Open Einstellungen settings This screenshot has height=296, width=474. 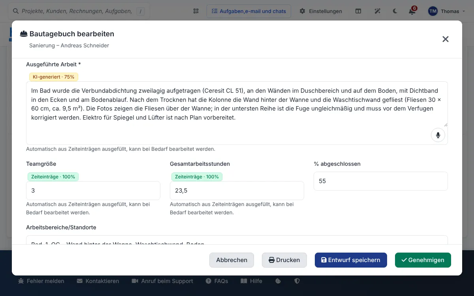point(321,11)
